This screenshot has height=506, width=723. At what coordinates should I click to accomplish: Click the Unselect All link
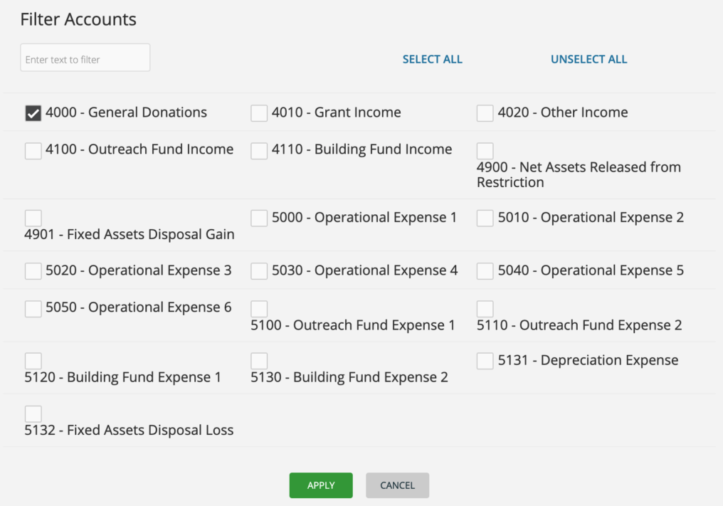589,60
